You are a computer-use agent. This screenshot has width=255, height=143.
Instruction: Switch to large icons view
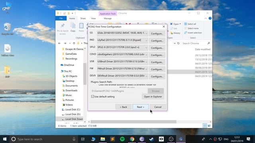pos(209,126)
